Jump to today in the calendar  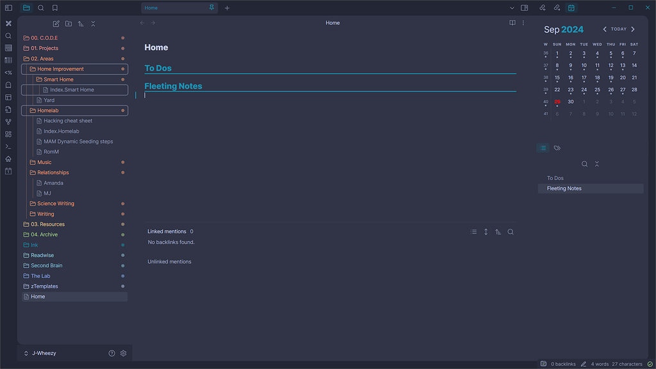618,29
